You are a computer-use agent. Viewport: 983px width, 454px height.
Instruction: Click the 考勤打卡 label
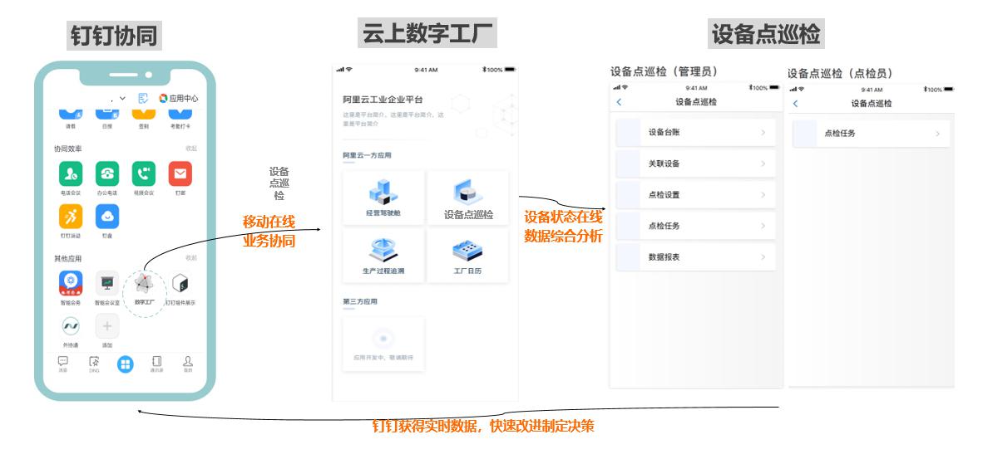[180, 126]
